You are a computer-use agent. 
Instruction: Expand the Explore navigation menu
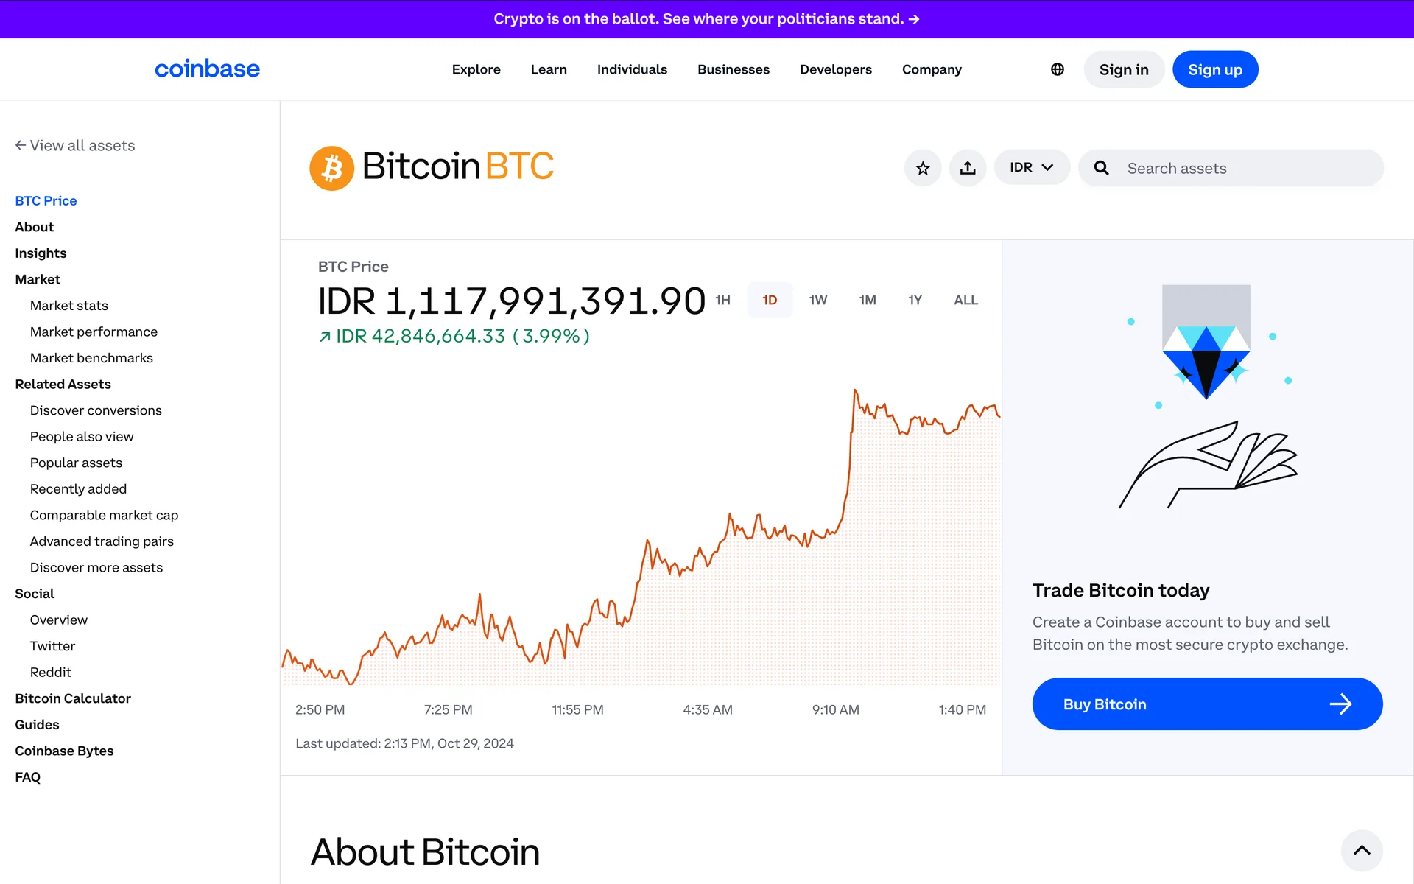(476, 69)
